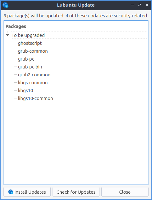Select the grub-pc-bin package

coord(30,67)
